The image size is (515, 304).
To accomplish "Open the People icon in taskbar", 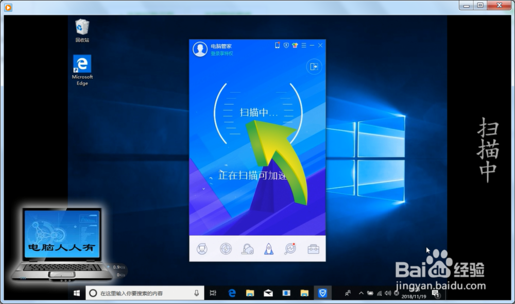I will click(348, 293).
